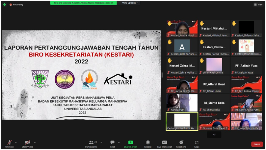Start Video camera
This screenshot has width=266, height=150.
(x=27, y=144)
